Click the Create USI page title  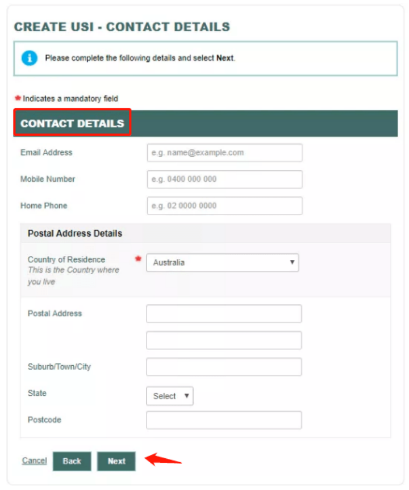122,27
